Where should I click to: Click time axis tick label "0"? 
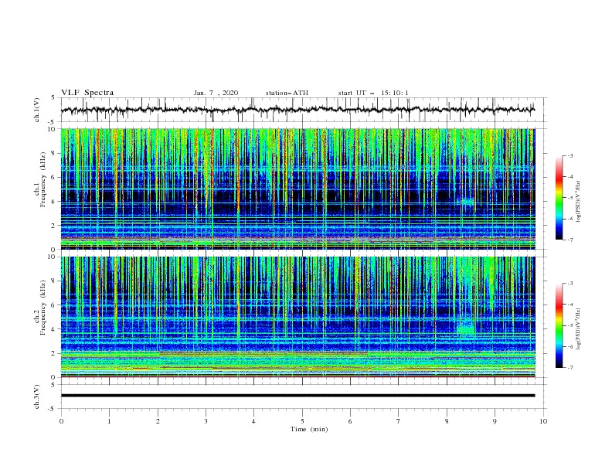point(61,421)
